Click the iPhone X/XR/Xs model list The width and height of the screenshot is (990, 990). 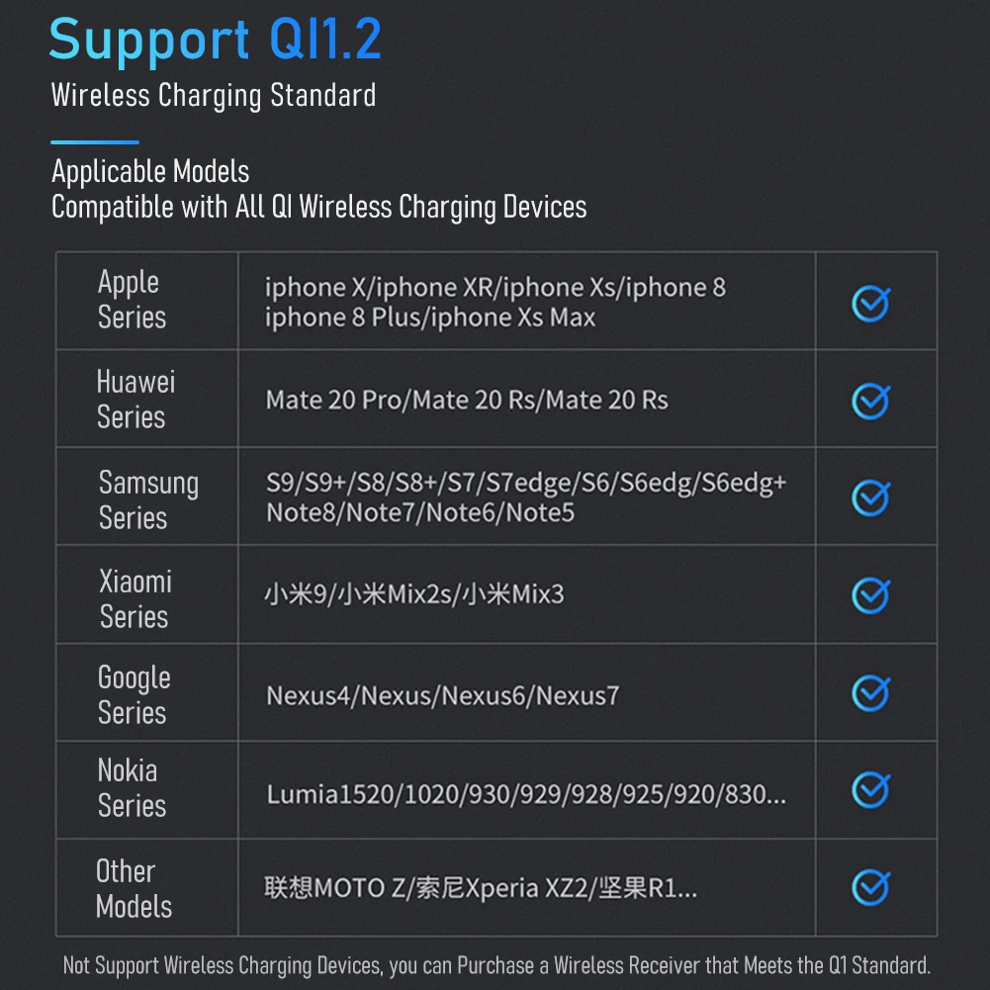495,302
